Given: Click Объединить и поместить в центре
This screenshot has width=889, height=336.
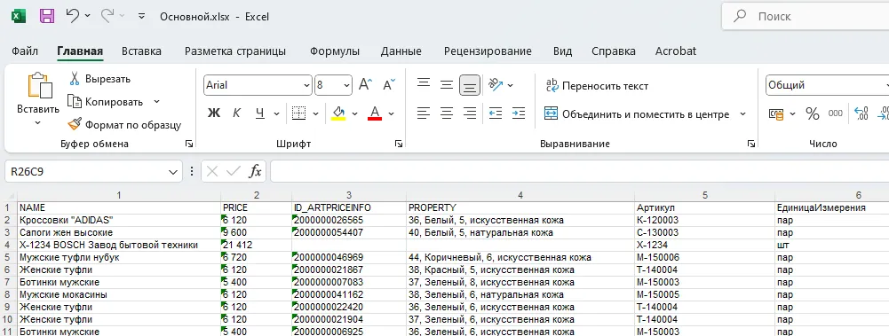Looking at the screenshot, I should click(x=637, y=114).
